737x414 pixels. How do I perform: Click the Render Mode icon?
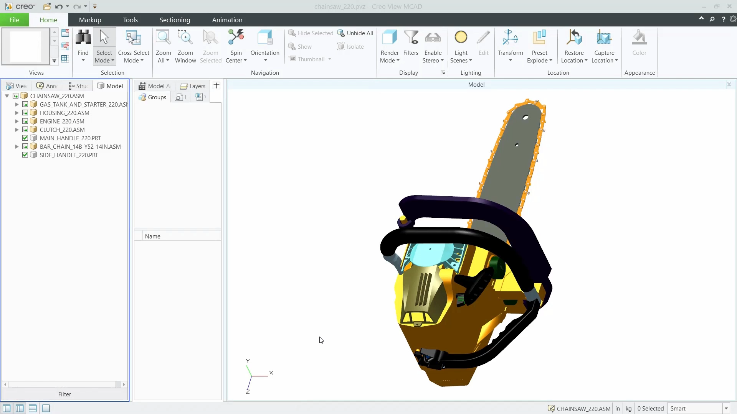point(389,38)
